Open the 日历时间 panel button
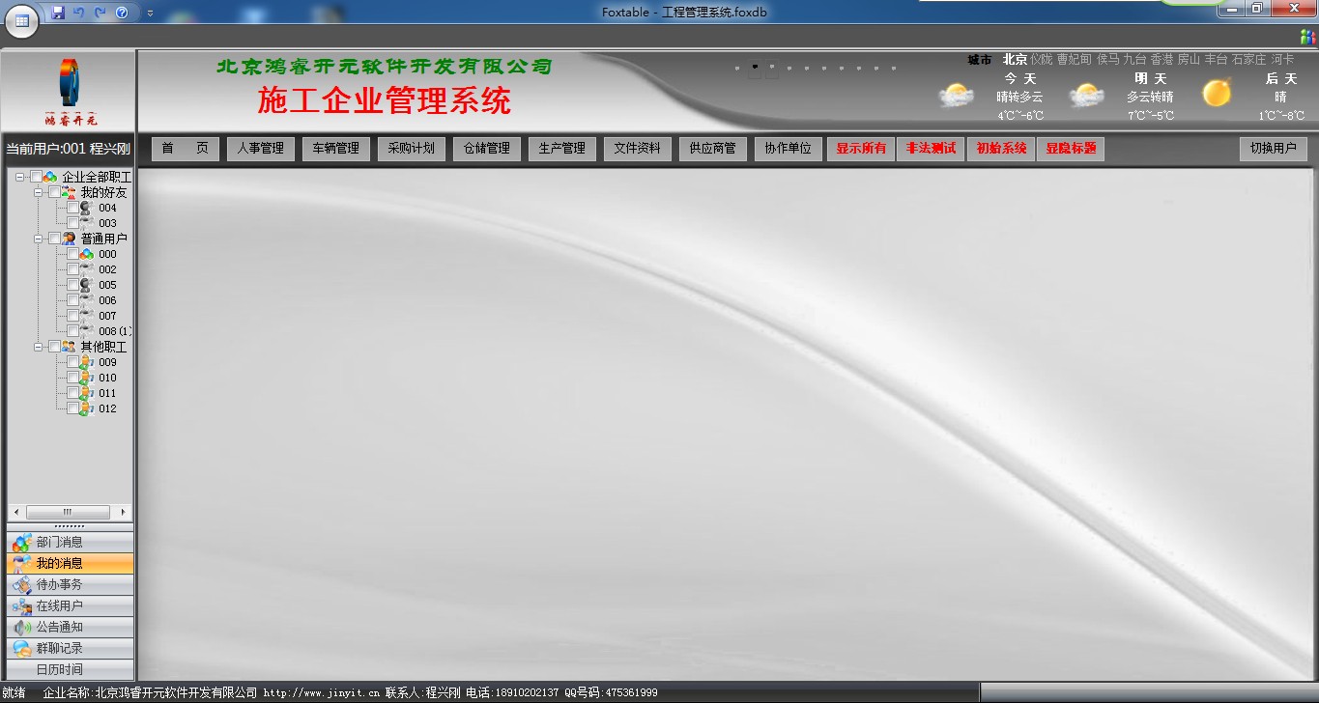Screen dimensions: 1319x703 pos(71,670)
